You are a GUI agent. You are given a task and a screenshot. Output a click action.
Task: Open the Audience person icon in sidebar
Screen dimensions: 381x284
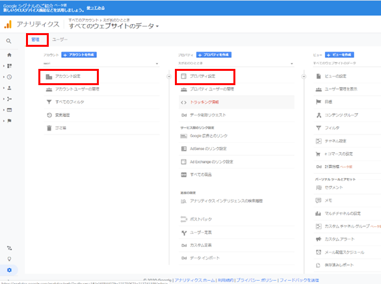coord(9,88)
